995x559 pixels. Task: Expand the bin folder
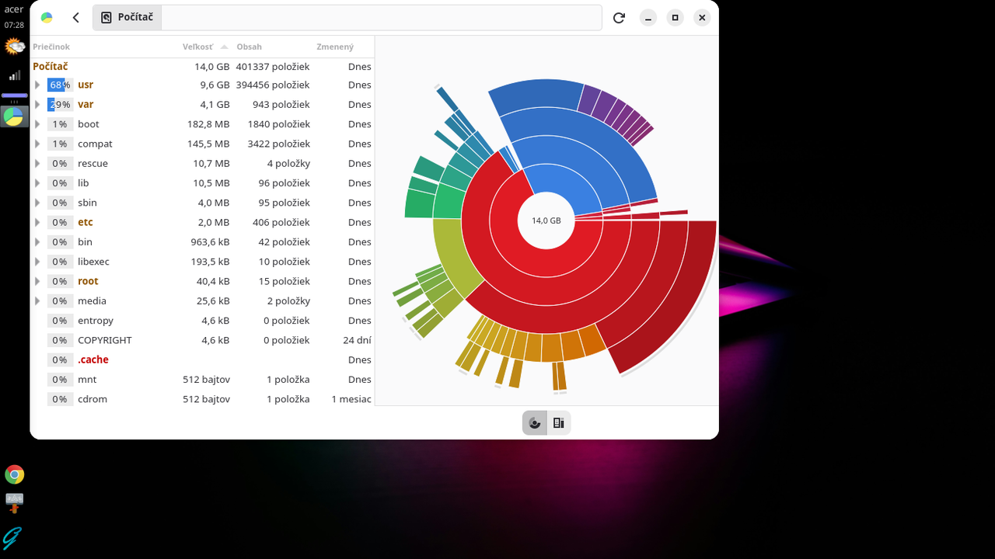pyautogui.click(x=37, y=242)
